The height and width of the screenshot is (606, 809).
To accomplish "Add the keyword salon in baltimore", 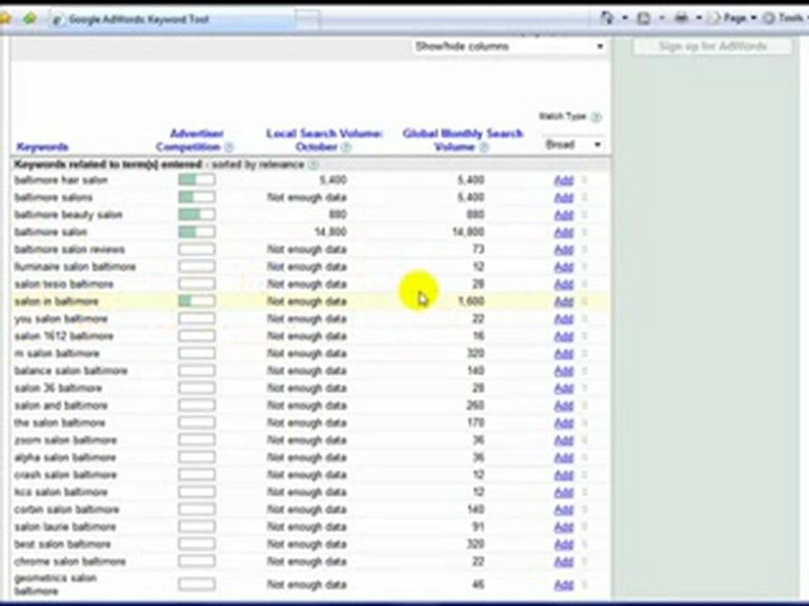I will click(564, 301).
